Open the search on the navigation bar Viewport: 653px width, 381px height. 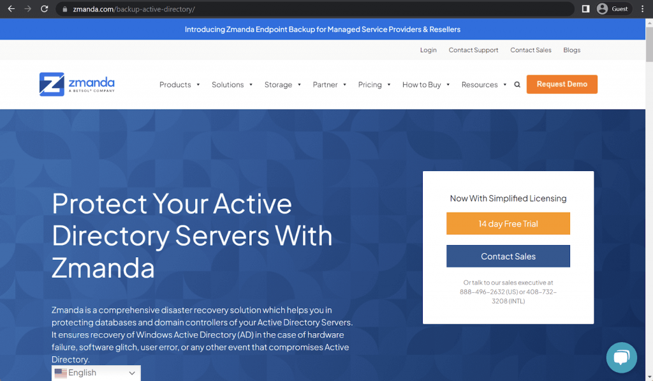coord(517,84)
